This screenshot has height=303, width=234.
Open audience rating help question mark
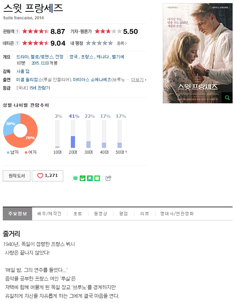17,31
